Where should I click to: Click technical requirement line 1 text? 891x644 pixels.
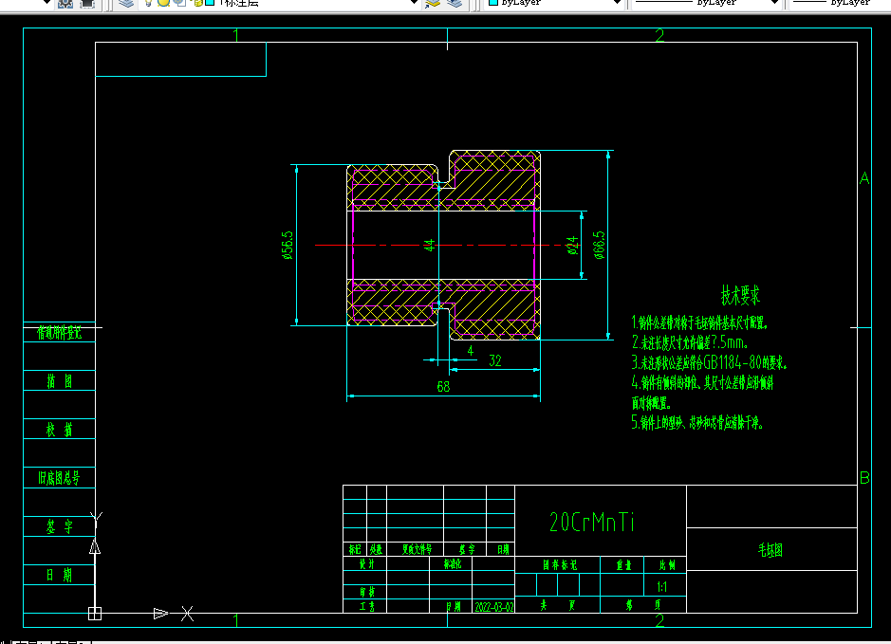(x=699, y=323)
